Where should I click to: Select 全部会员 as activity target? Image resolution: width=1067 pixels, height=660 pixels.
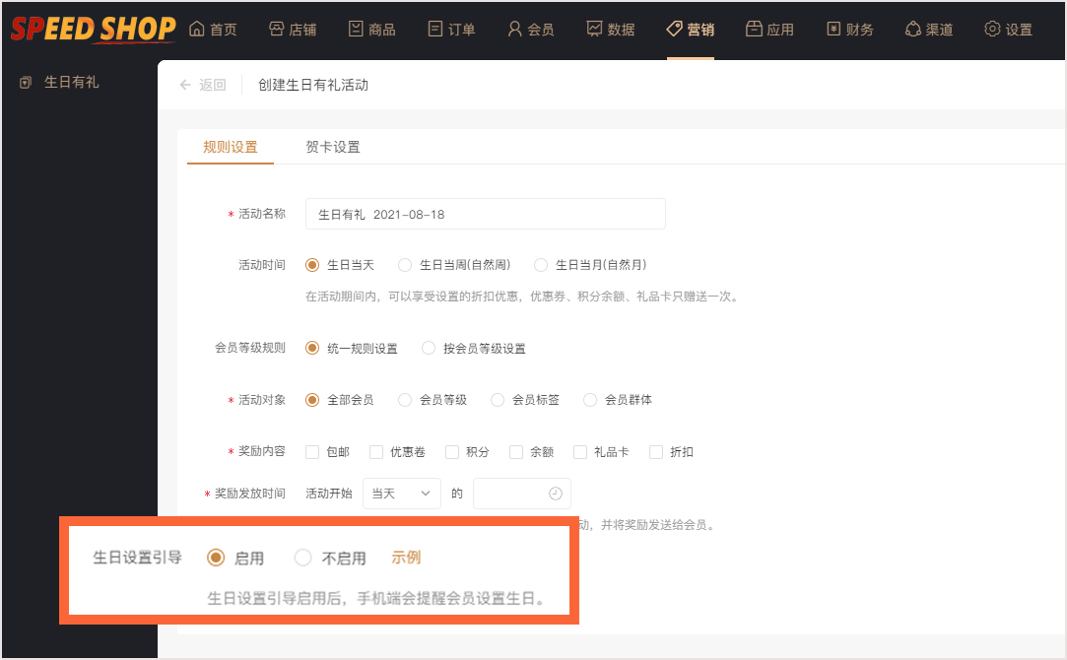click(312, 400)
